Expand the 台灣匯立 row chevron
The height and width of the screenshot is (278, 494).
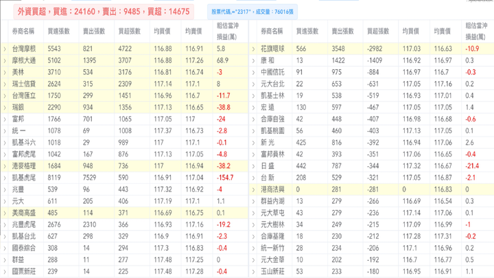coord(5,96)
